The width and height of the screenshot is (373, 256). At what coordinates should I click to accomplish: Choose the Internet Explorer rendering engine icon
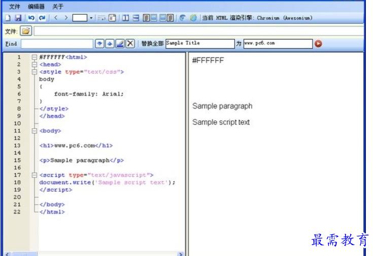[193, 18]
